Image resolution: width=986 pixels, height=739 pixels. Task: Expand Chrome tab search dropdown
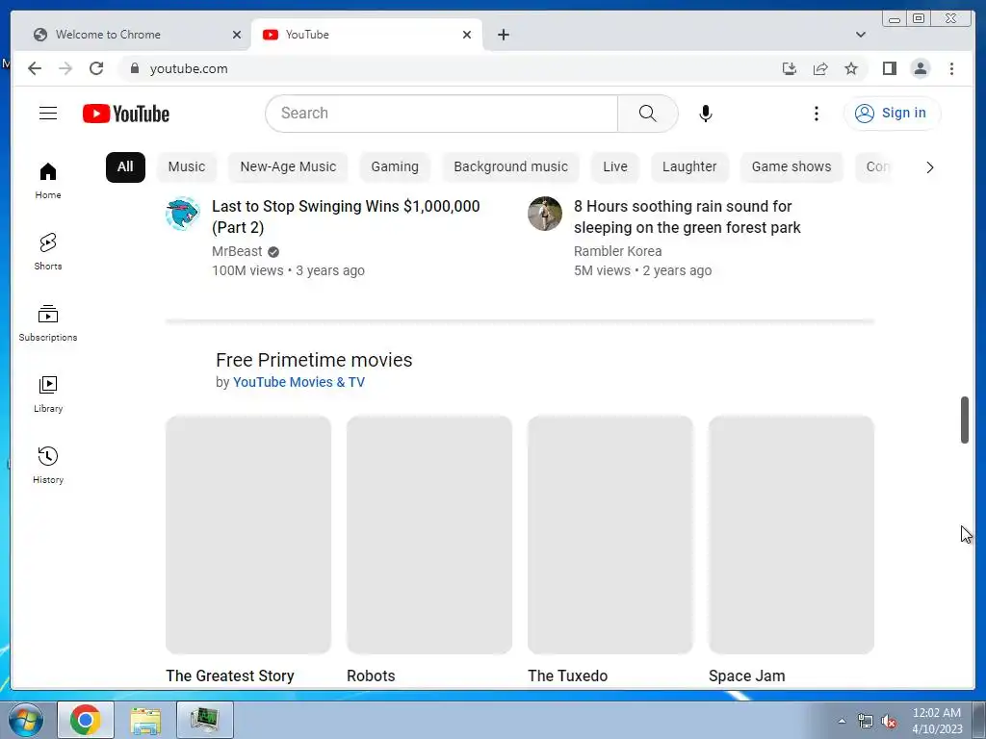pos(860,35)
